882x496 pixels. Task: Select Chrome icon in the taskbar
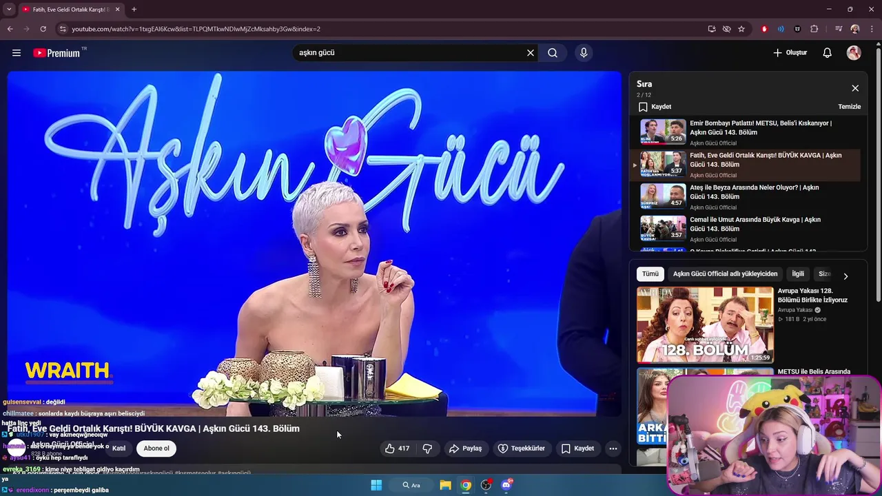[466, 485]
